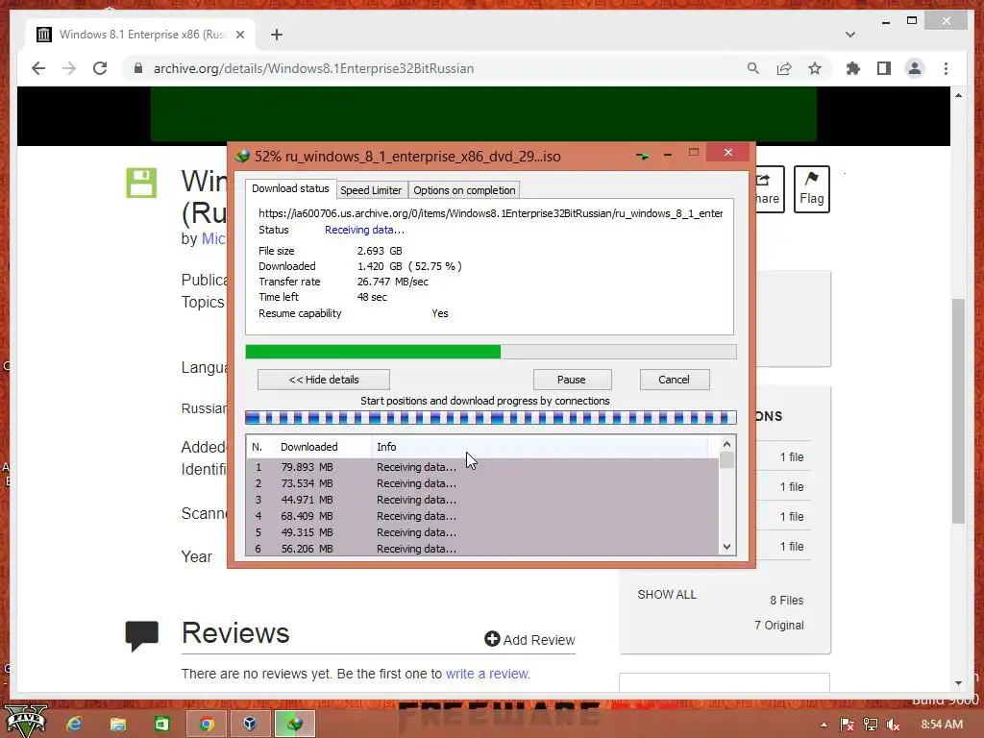Switch to Internet Download Manager taskbar icon

(x=294, y=724)
